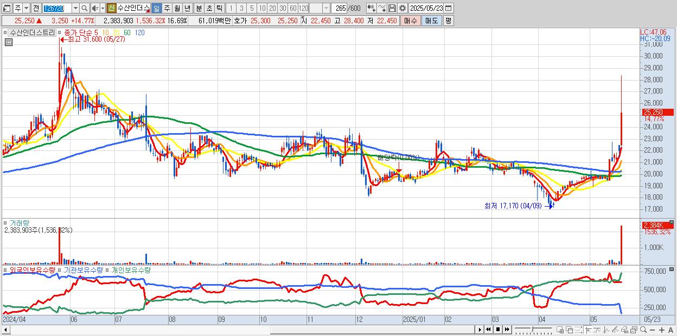Click the 거래량 volume indicator label

20,222
